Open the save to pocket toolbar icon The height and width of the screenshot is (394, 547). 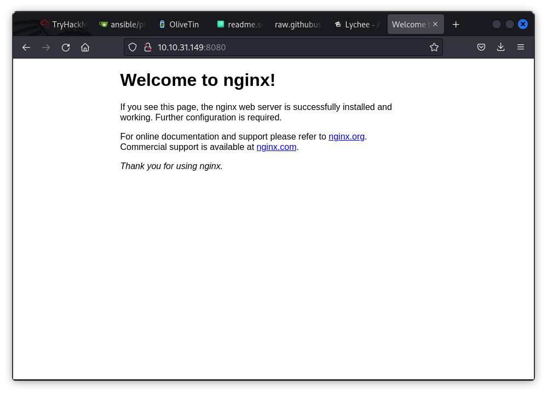click(481, 47)
